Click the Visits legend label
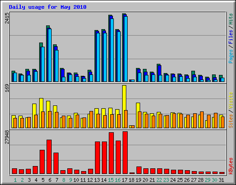This screenshot has height=185, width=236. (x=231, y=100)
